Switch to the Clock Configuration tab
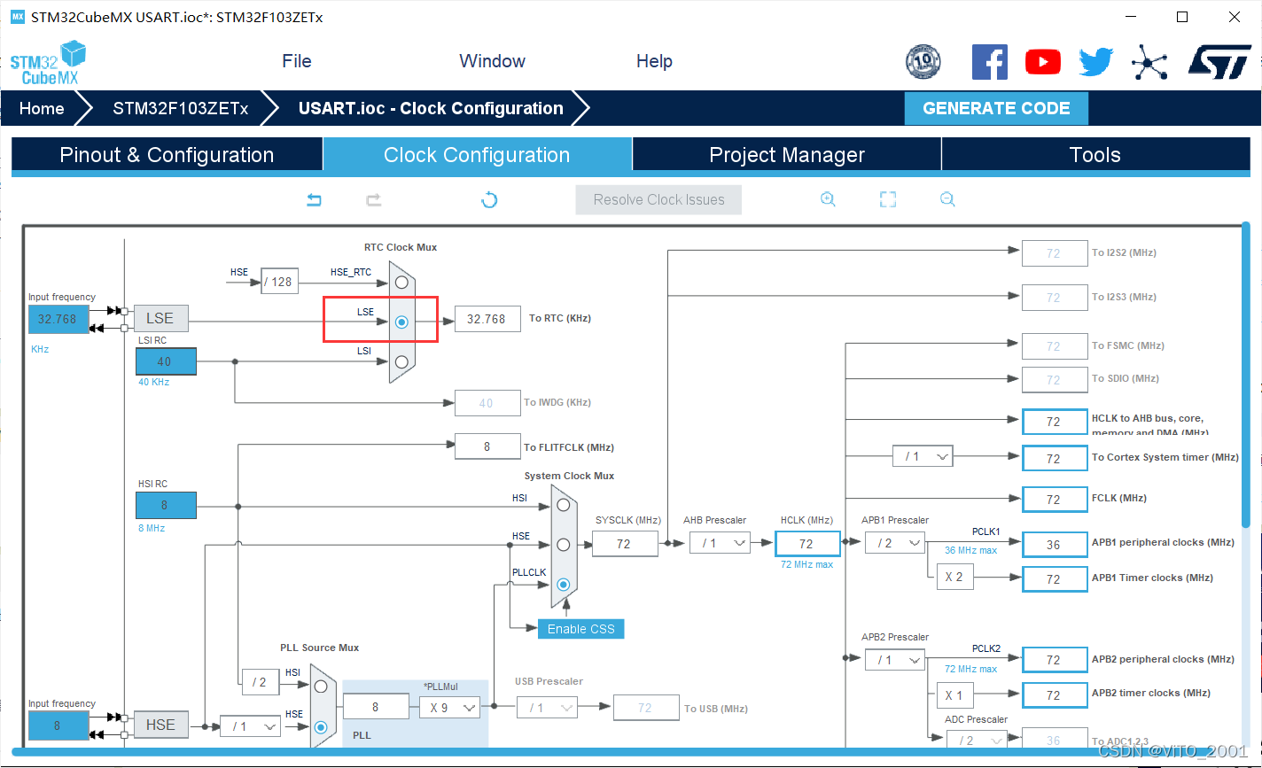Screen dimensions: 1262x768 477,155
